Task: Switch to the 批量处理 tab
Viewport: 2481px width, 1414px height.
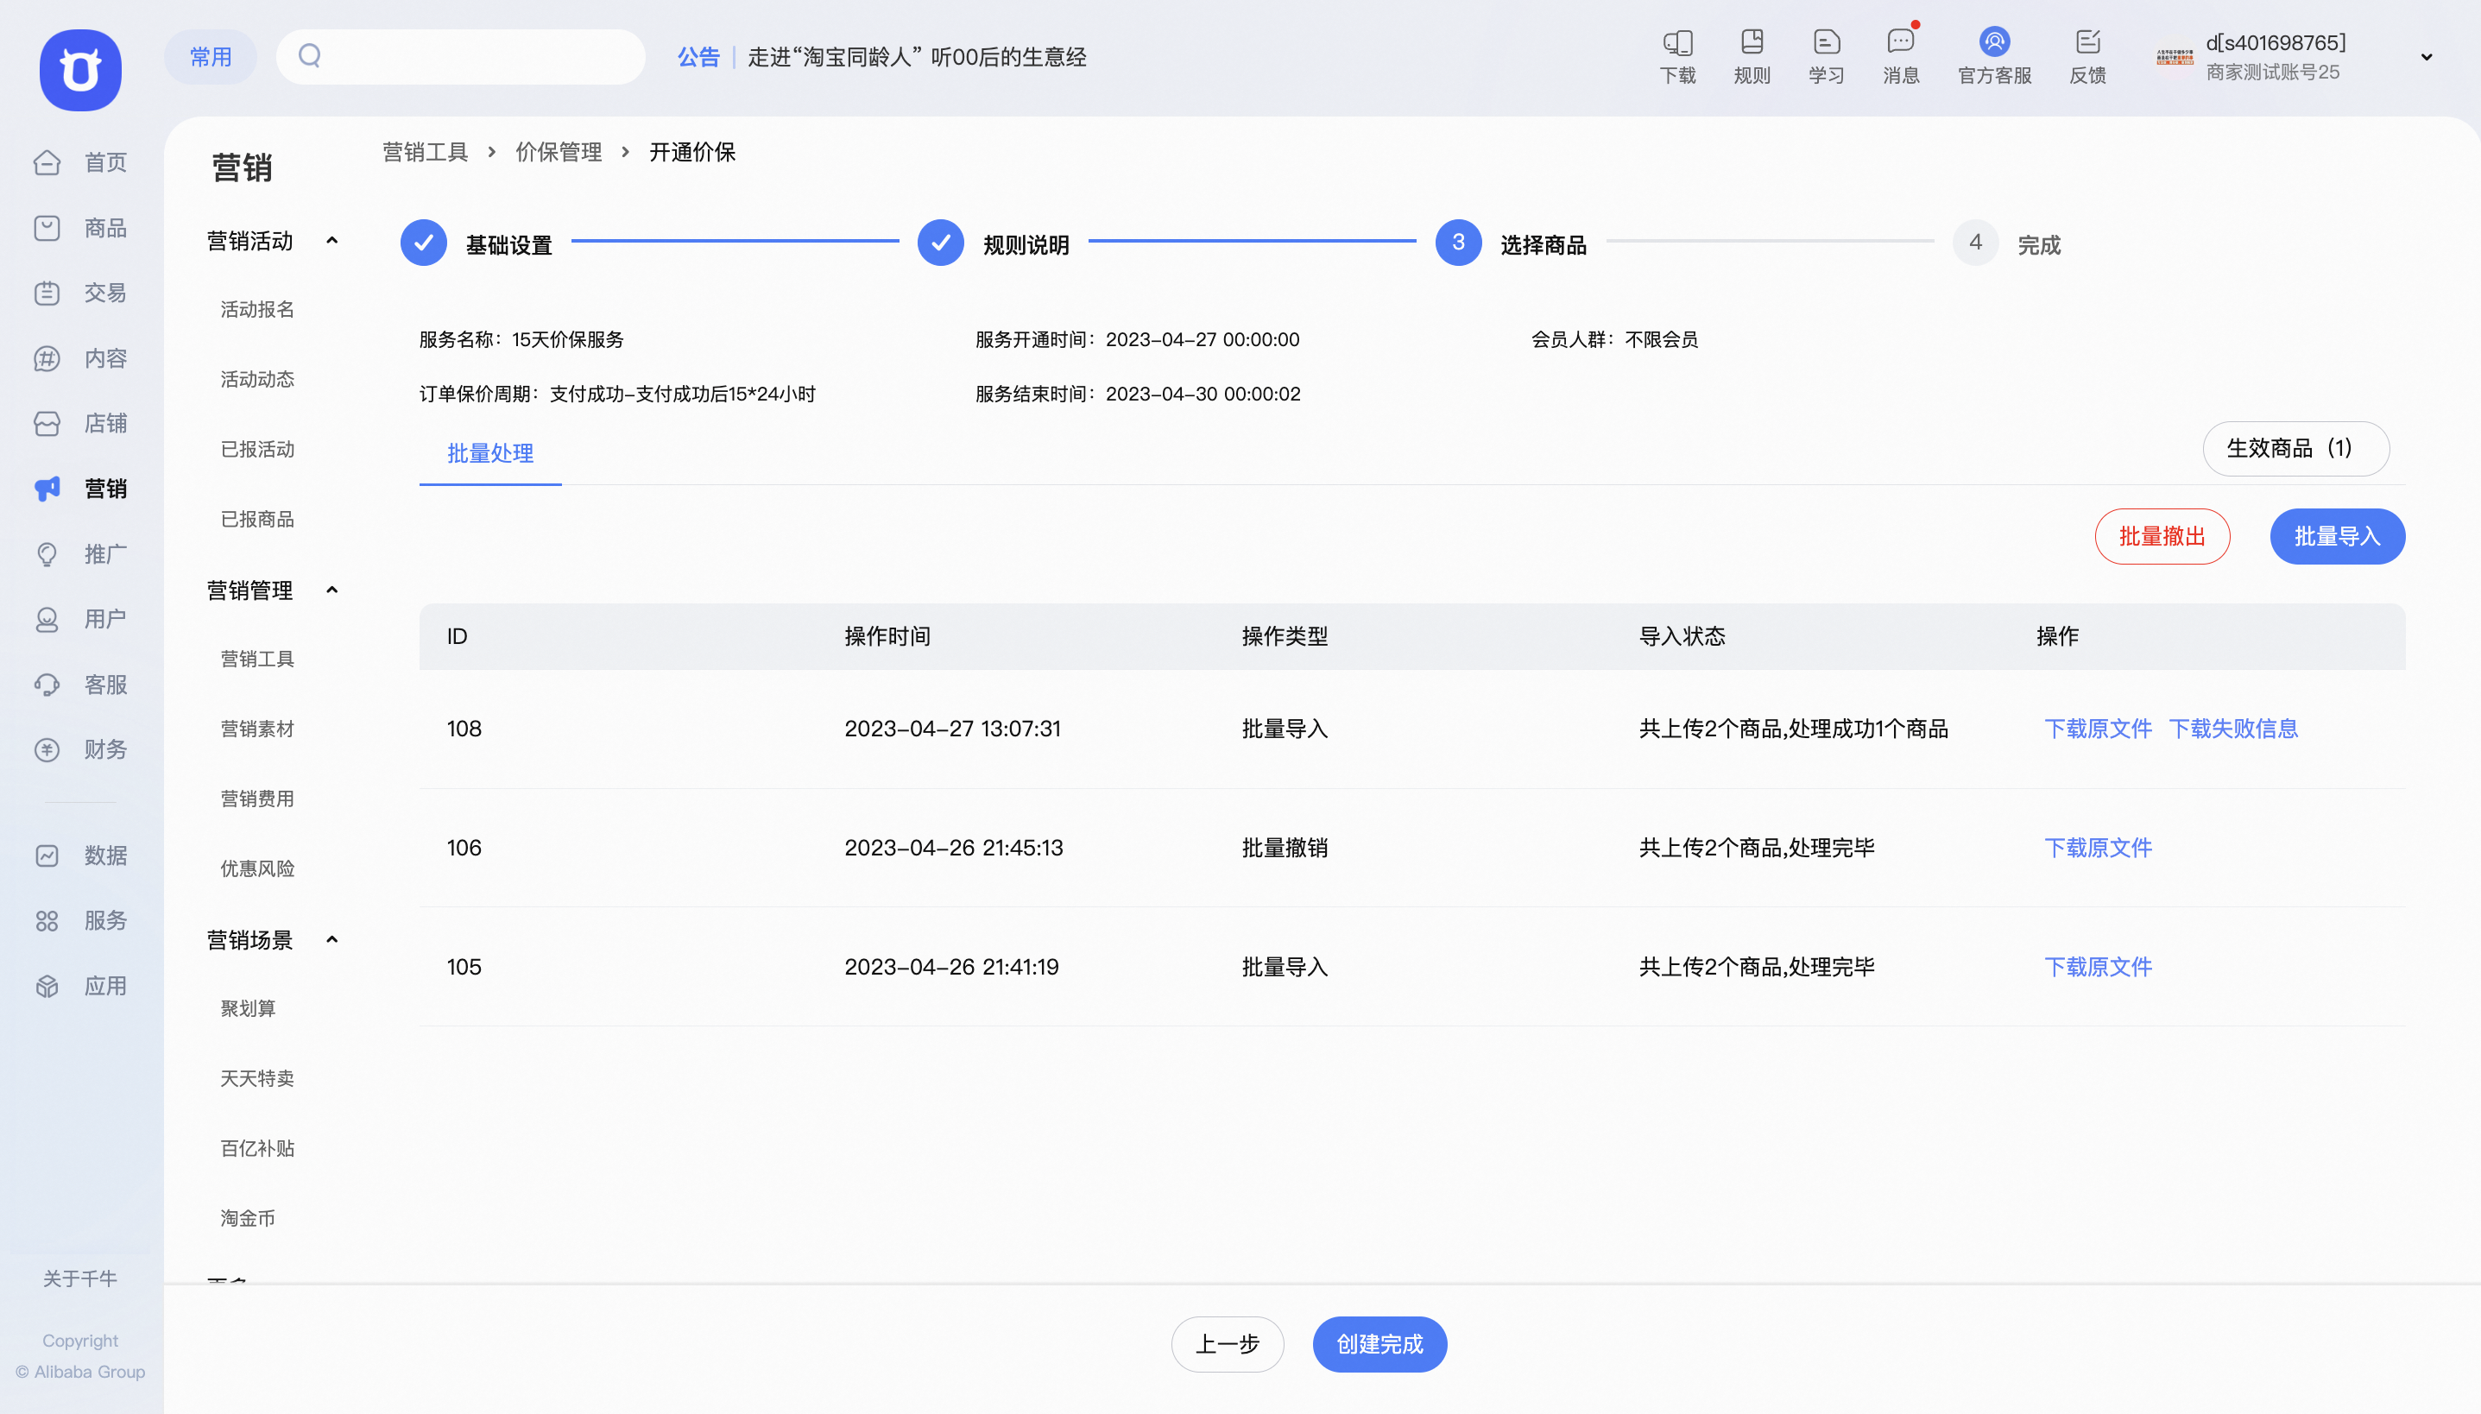Action: point(490,453)
